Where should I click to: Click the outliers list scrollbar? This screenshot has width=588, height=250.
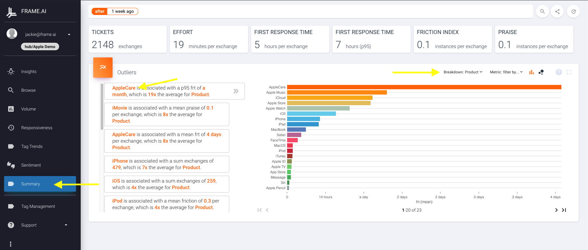pyautogui.click(x=102, y=106)
